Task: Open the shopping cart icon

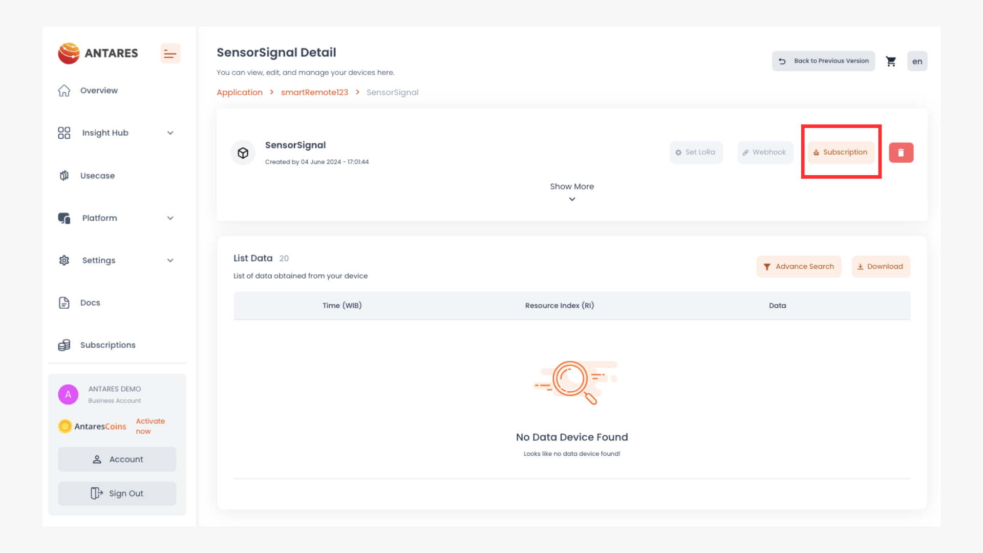Action: (891, 61)
